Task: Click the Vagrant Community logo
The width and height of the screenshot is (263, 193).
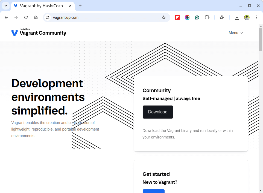Action: tap(39, 32)
